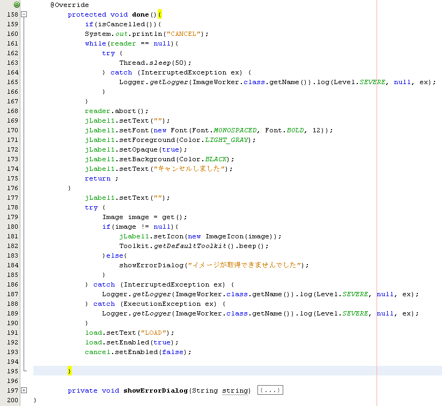
Task: Click line number 176 in the gutter
Action: [13, 188]
